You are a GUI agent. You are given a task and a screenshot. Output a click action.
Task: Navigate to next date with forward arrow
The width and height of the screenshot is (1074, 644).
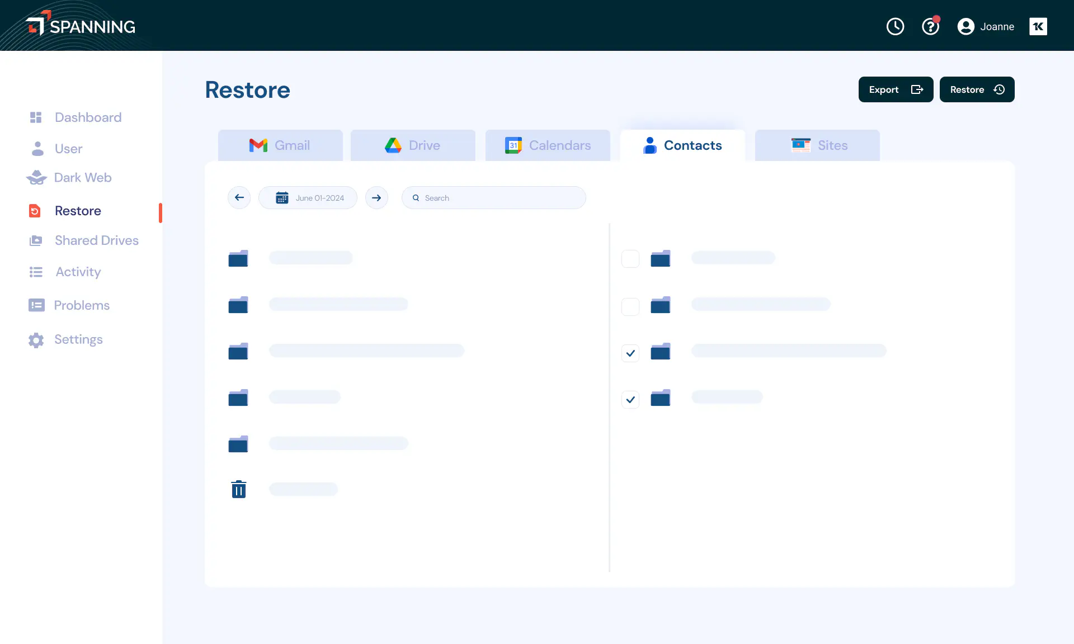pyautogui.click(x=376, y=198)
